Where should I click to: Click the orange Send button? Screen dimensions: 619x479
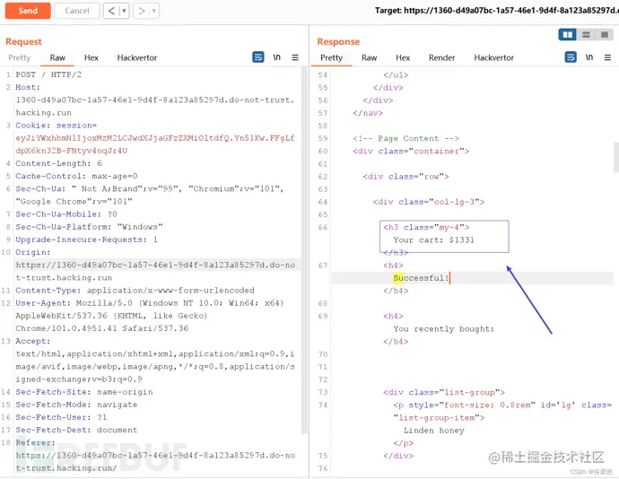28,11
